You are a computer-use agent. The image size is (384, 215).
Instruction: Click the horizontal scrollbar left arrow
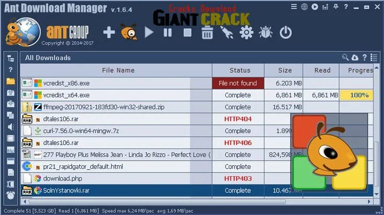coord(25,202)
